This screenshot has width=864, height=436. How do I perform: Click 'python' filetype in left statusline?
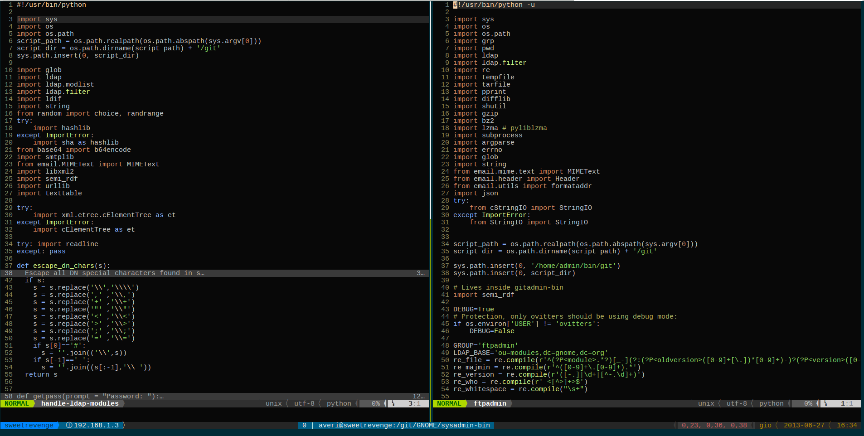[339, 403]
